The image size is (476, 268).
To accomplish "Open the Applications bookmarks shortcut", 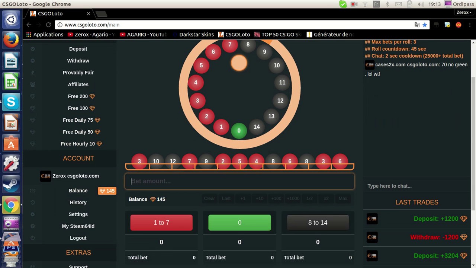I will (45, 34).
